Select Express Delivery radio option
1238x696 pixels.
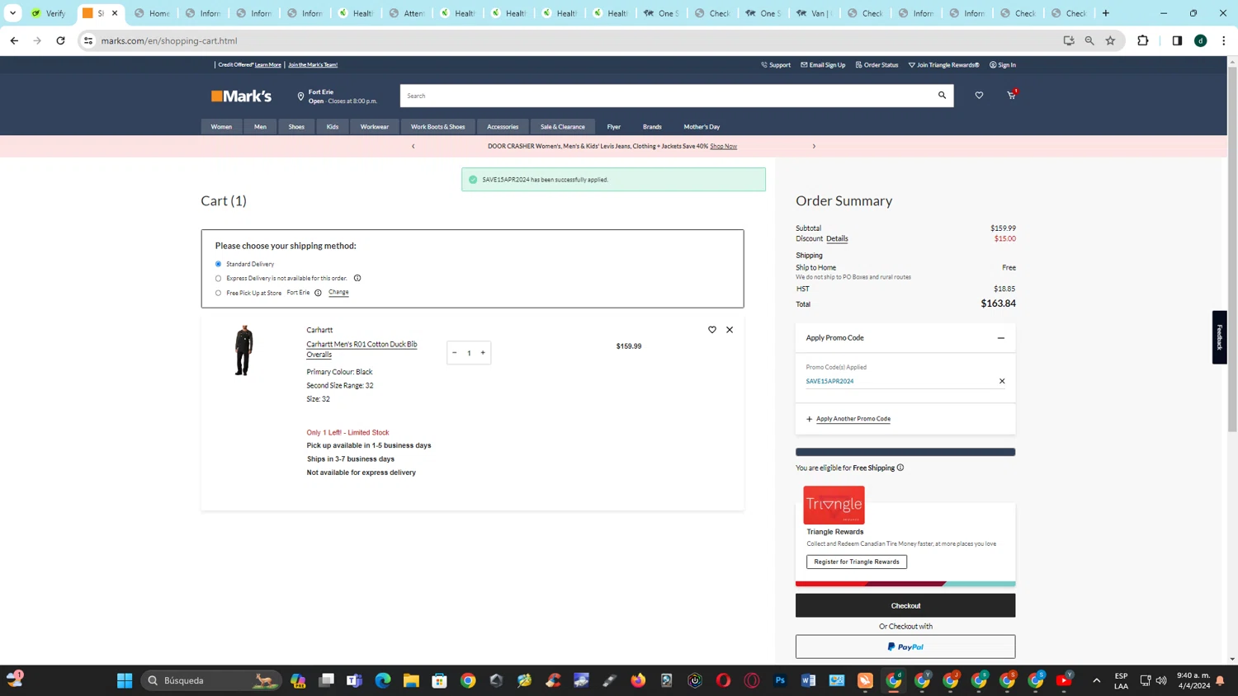click(x=218, y=279)
